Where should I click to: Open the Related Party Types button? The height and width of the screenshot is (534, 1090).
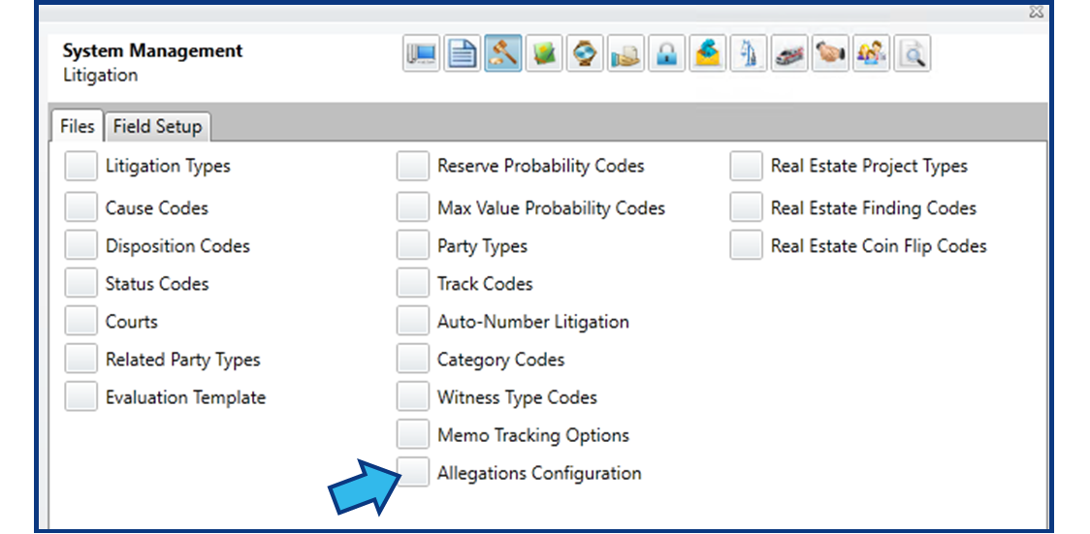[x=80, y=360]
